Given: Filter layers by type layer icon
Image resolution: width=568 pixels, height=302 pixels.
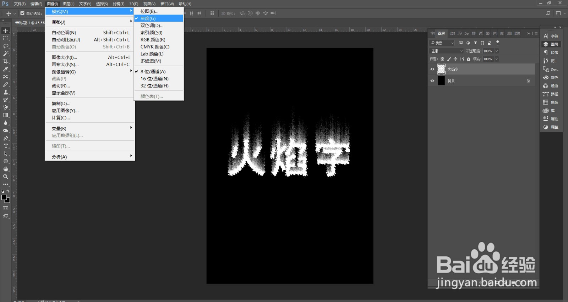Looking at the screenshot, I should pyautogui.click(x=475, y=43).
